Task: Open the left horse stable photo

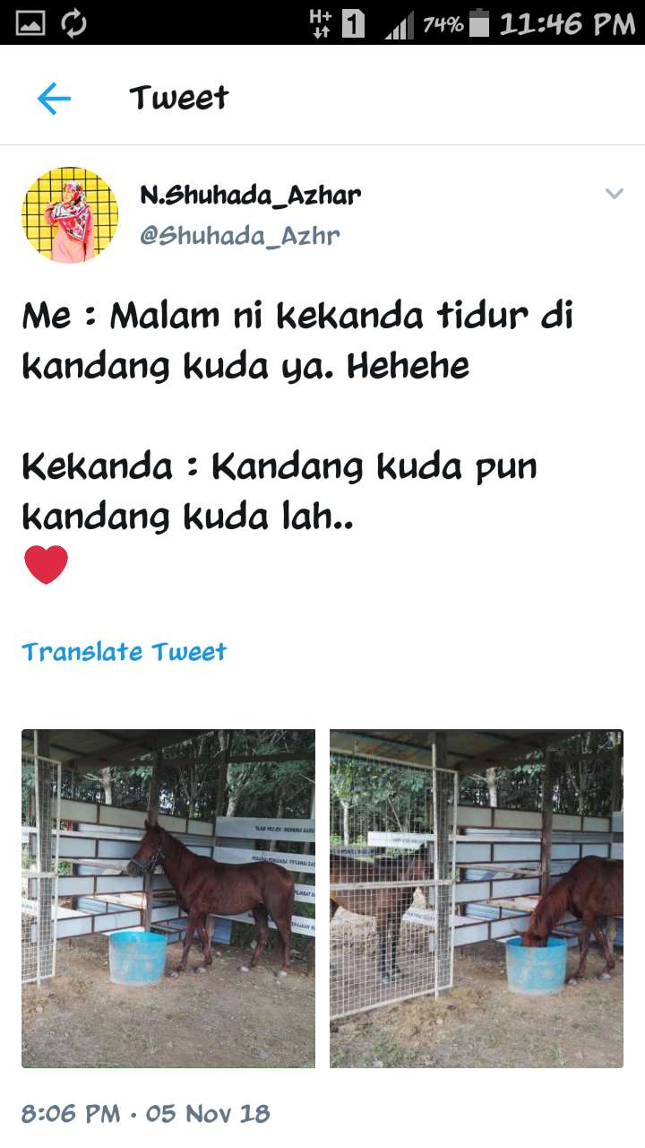Action: [x=168, y=899]
